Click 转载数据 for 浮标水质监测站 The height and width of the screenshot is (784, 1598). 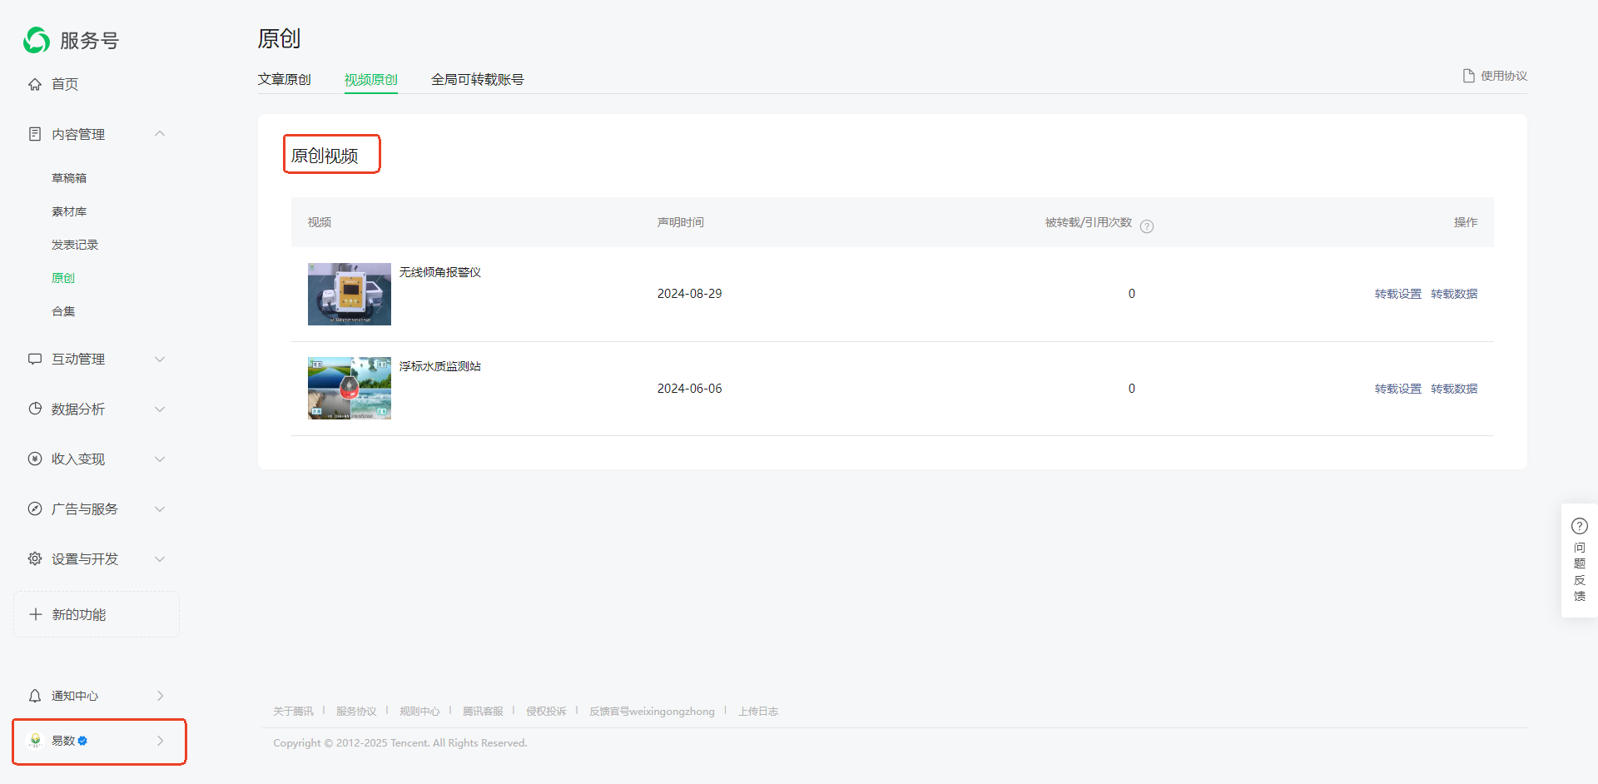1454,389
